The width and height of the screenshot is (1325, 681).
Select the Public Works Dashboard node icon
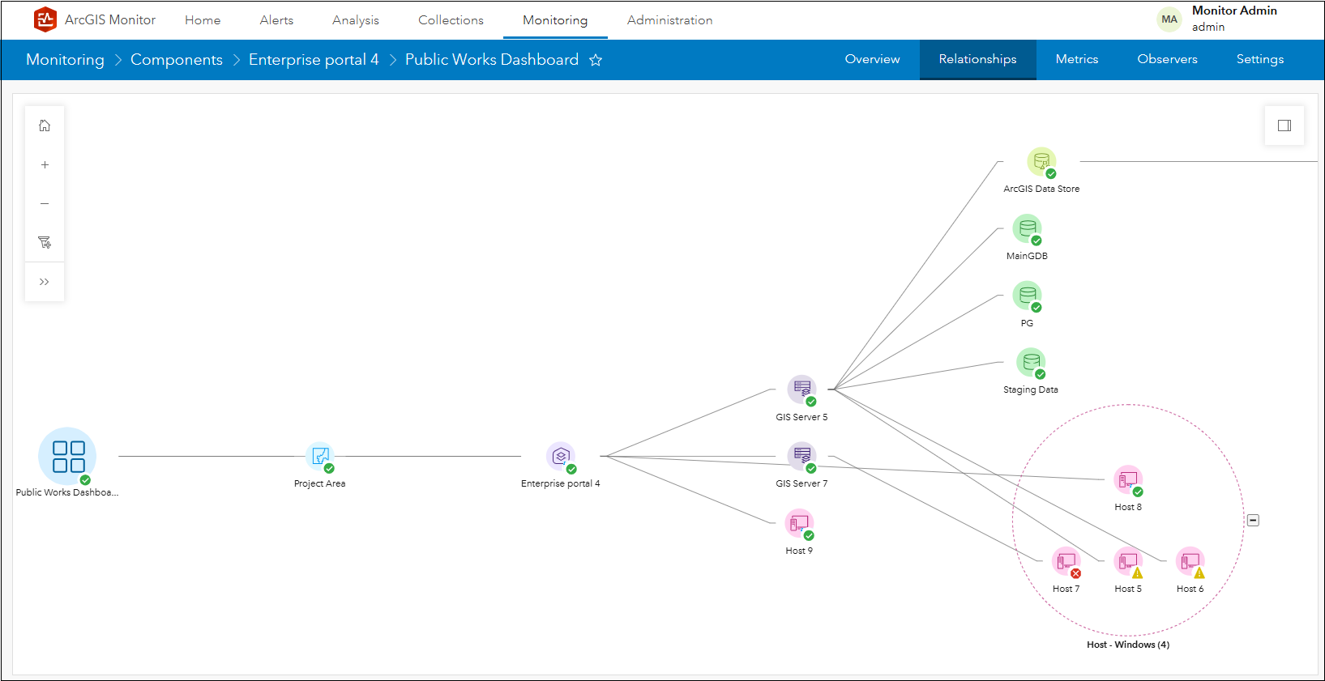point(67,456)
